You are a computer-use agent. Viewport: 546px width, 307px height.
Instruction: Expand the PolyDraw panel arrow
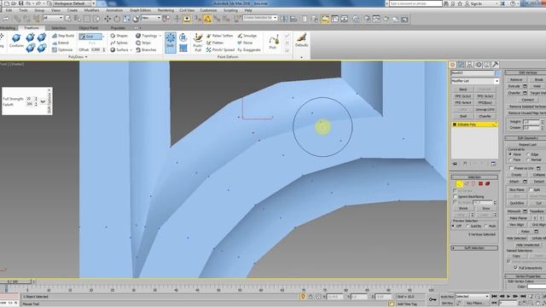(x=86, y=57)
